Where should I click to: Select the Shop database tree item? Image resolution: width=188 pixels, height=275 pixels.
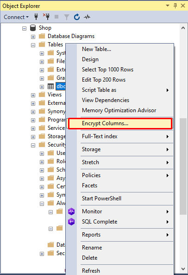coord(45,28)
